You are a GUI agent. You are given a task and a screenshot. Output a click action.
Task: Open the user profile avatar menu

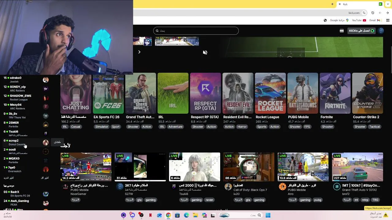(x=381, y=31)
